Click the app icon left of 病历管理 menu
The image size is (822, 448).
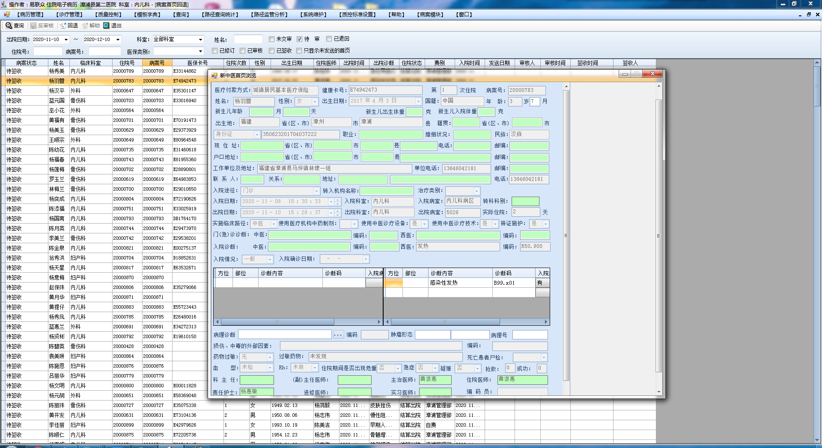[6, 15]
